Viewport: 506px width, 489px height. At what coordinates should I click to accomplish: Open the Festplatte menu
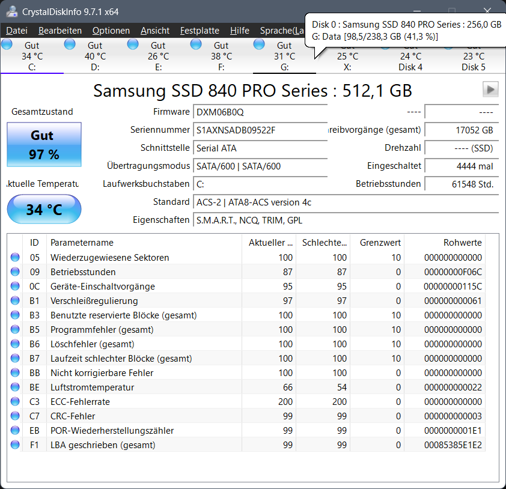(x=200, y=31)
